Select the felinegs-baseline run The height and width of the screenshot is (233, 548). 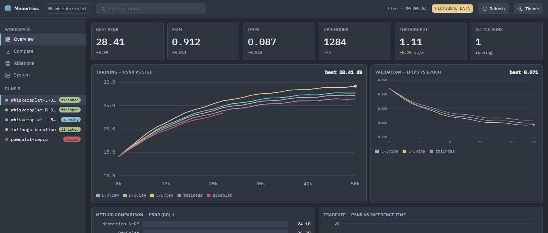43,130
